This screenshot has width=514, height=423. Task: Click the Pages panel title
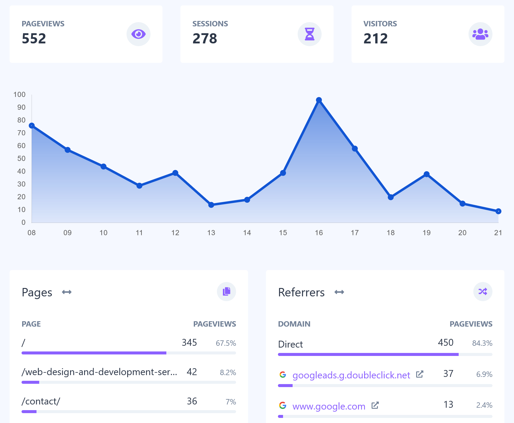click(37, 292)
